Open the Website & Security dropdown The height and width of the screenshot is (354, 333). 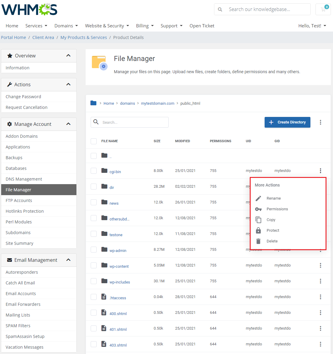coord(107,26)
